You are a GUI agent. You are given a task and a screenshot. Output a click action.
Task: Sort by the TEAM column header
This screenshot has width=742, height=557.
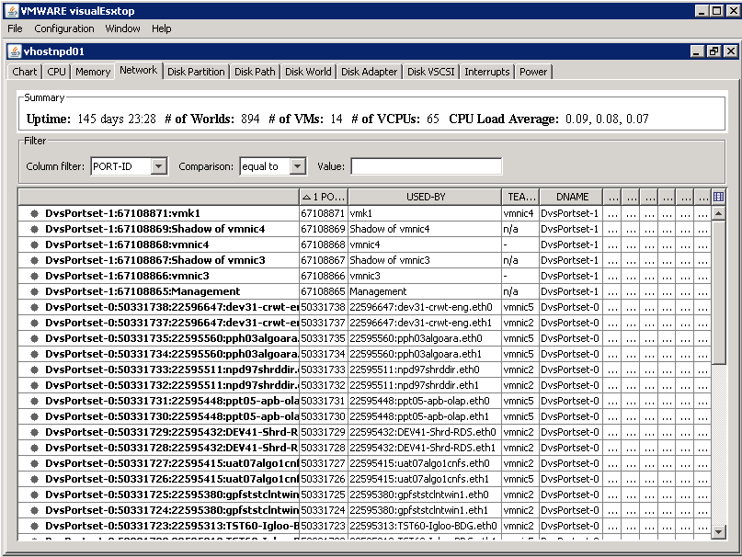pyautogui.click(x=520, y=197)
